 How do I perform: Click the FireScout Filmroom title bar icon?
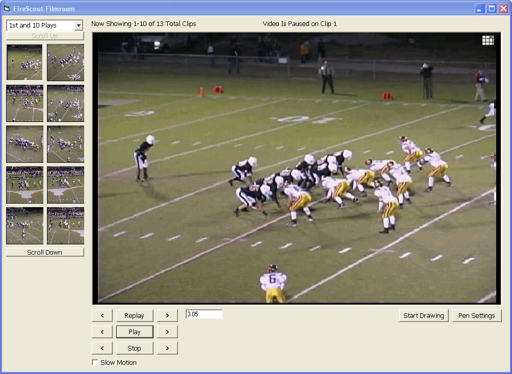[7, 8]
